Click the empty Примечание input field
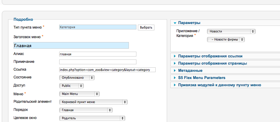This screenshot has height=122, width=280. [x=98, y=62]
